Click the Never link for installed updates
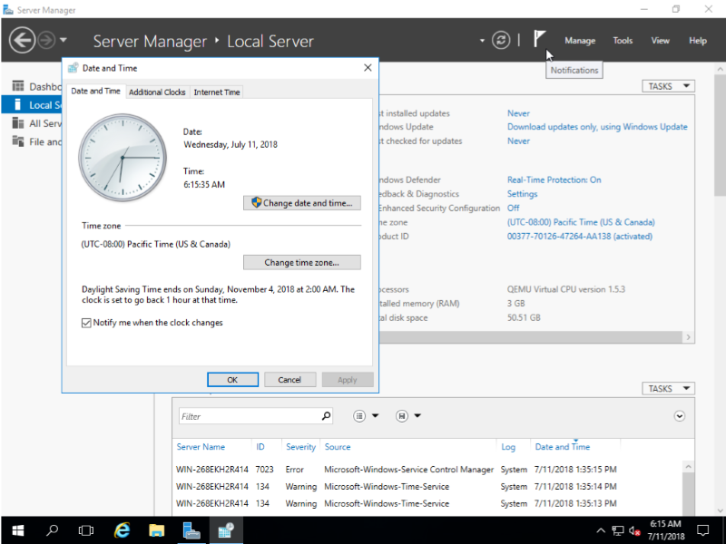726x544 pixels. coord(518,113)
